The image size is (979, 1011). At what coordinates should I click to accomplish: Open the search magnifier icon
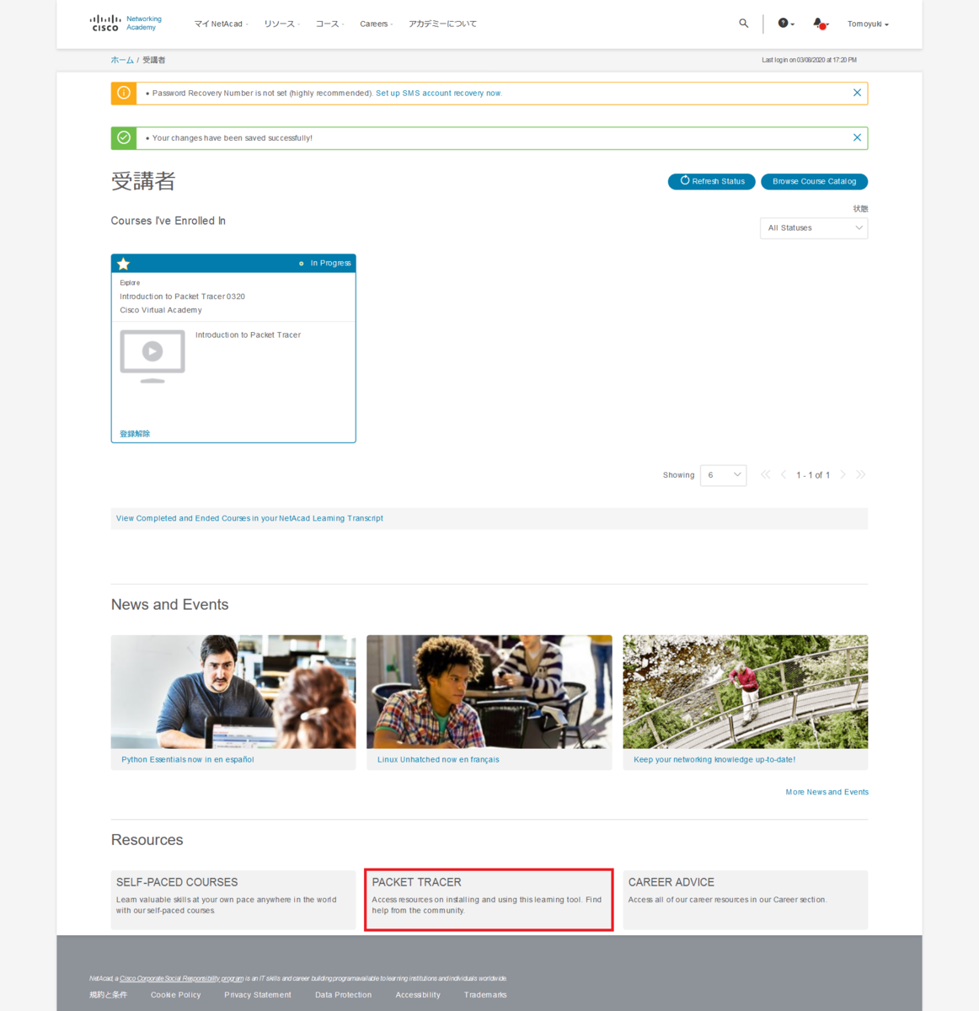743,24
